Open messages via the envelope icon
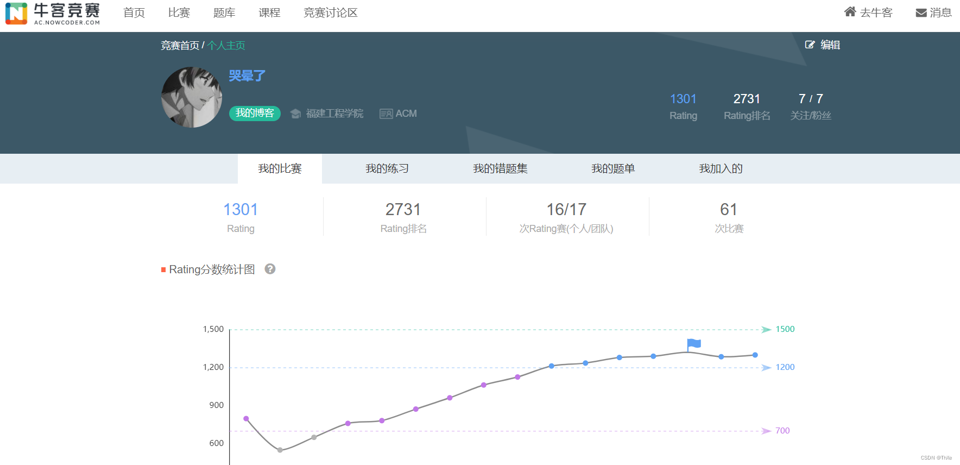960x465 pixels. point(921,13)
